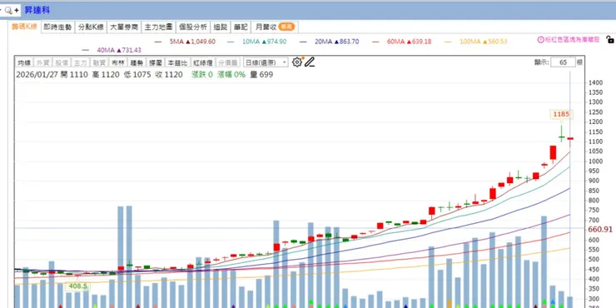The image size is (616, 308).
Task: Switch to the 月營收 tab
Action: pyautogui.click(x=275, y=27)
